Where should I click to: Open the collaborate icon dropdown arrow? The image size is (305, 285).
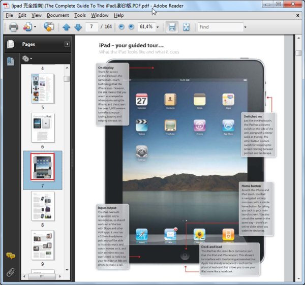pos(35,27)
